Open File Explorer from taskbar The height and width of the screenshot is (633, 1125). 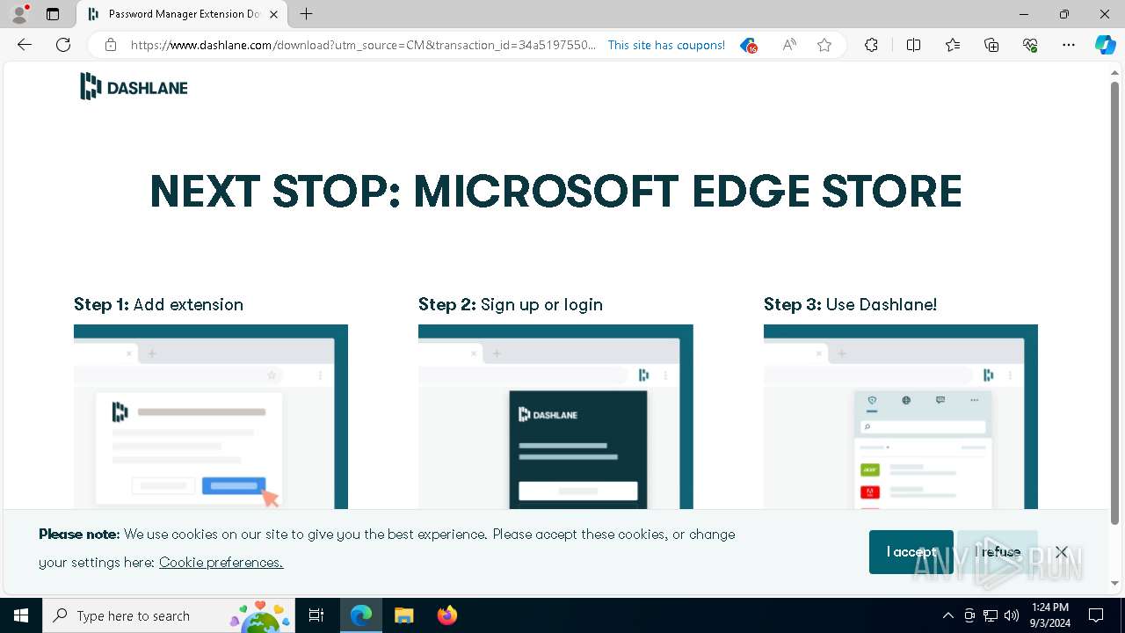(403, 615)
